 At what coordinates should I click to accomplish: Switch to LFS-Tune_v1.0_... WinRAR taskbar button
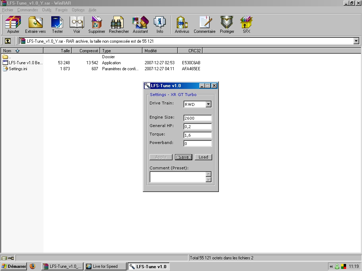click(x=62, y=266)
